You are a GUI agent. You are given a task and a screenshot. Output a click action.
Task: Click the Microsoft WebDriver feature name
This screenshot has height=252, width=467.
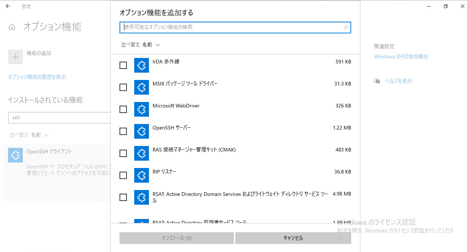(x=176, y=106)
